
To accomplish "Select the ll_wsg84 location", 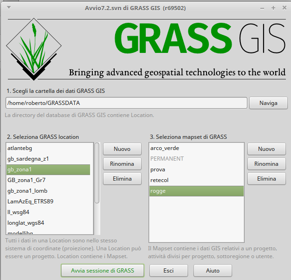I will (48, 212).
